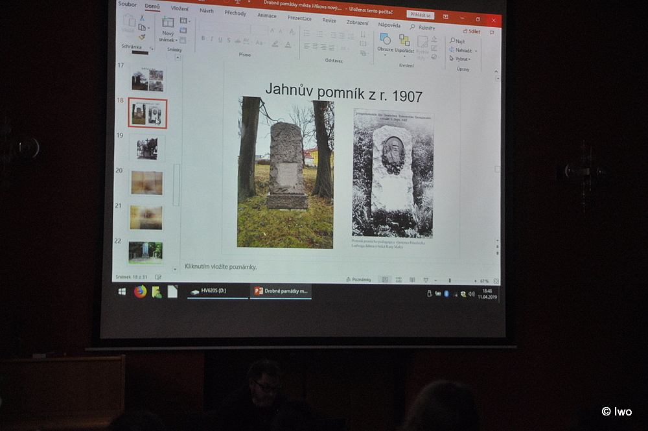
Task: Click the character spacing AV icon
Action: click(x=246, y=41)
